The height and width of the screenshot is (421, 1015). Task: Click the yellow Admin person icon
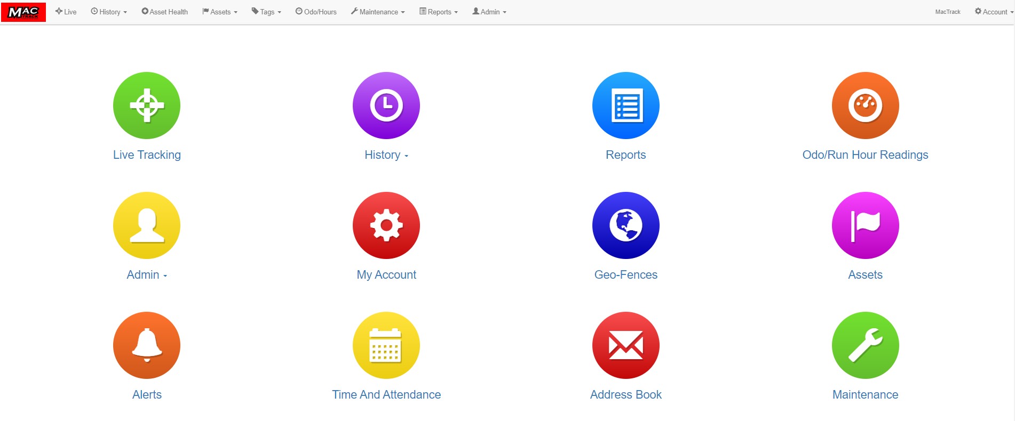coord(147,225)
